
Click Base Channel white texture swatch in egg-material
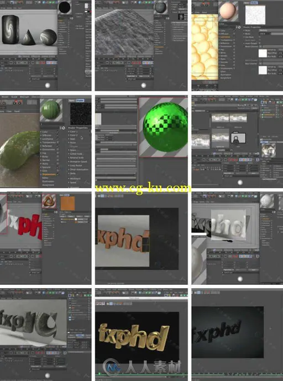[263, 70]
